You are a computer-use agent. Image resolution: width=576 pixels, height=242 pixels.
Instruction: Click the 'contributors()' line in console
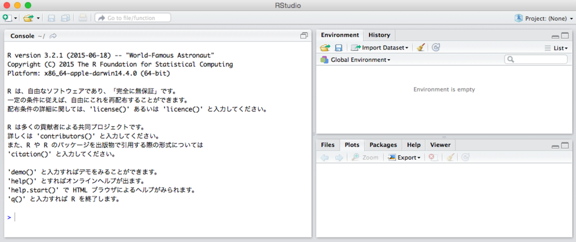pyautogui.click(x=83, y=136)
